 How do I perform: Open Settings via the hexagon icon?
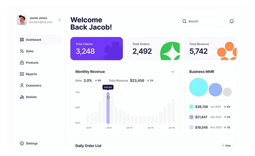point(22,143)
